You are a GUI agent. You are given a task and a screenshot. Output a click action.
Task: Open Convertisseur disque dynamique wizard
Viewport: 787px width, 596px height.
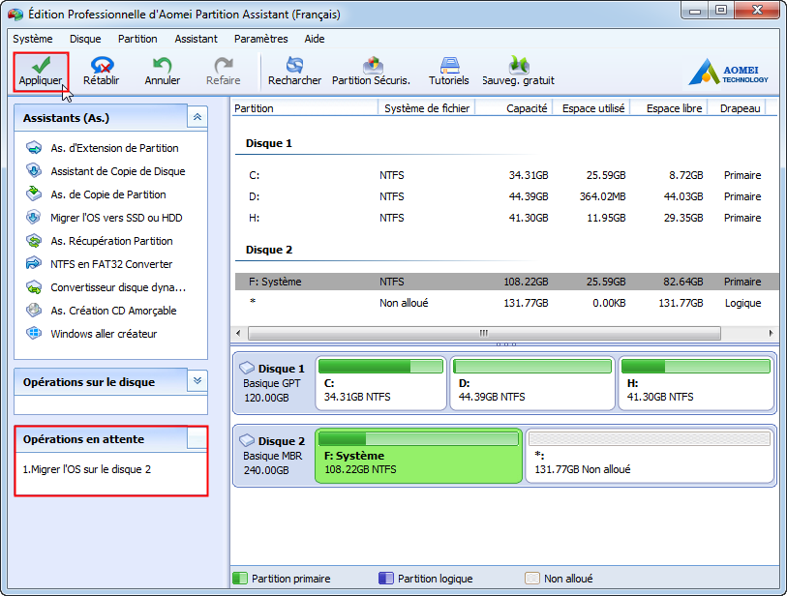point(118,287)
